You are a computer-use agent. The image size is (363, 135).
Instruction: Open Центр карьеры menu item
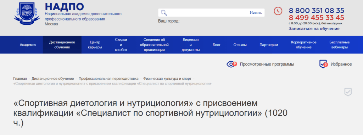click(x=95, y=45)
